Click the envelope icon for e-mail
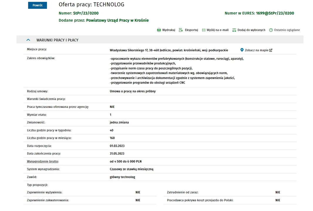Viewport: 313px width, 211px height. point(203,30)
